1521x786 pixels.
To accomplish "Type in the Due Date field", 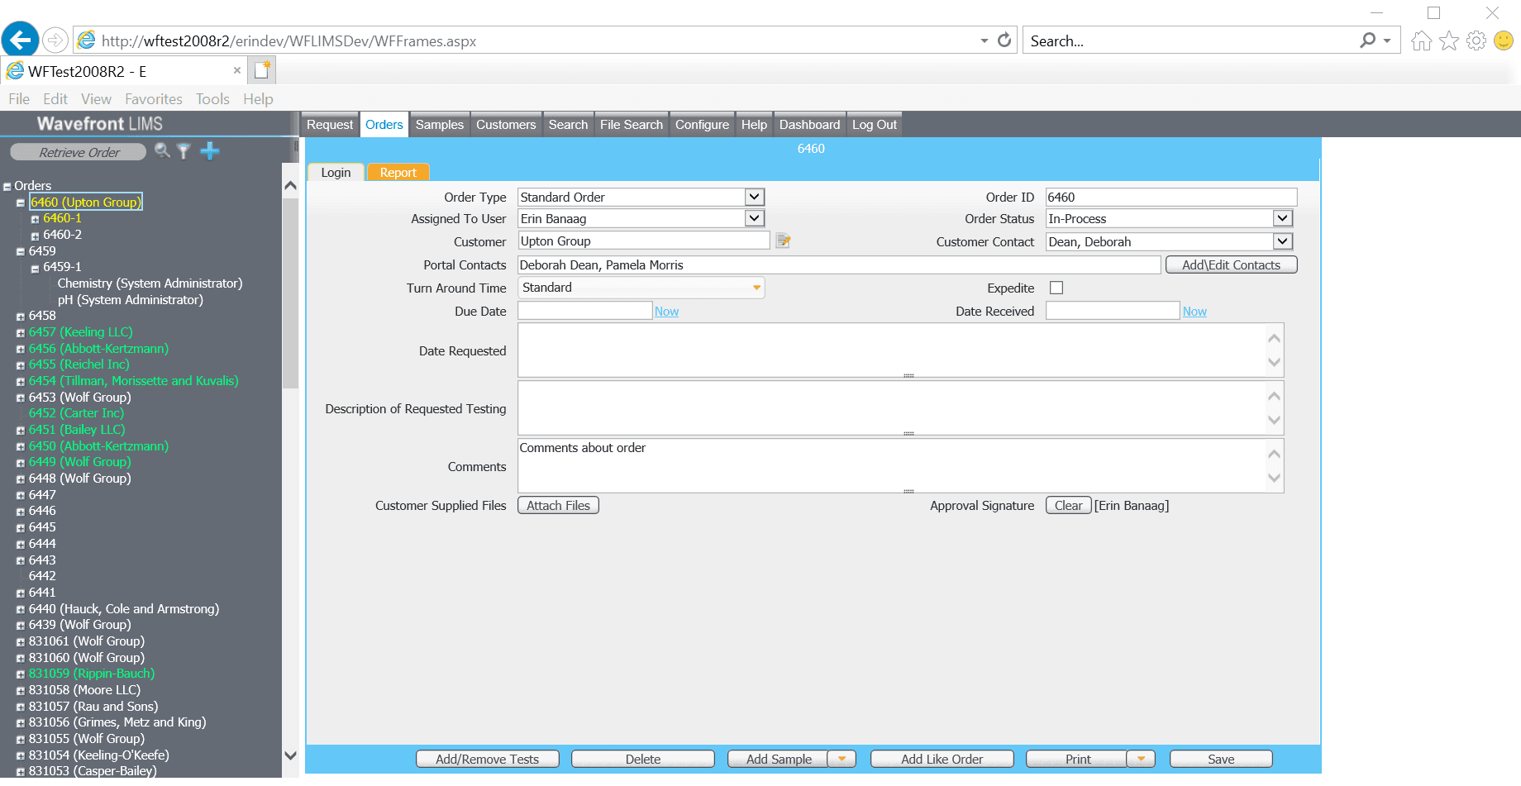I will pyautogui.click(x=584, y=310).
